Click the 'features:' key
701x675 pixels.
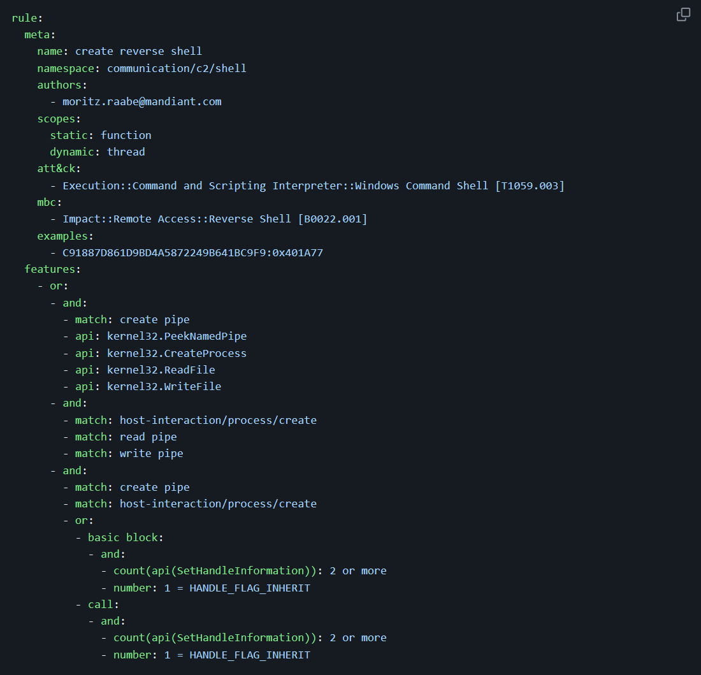(x=52, y=269)
